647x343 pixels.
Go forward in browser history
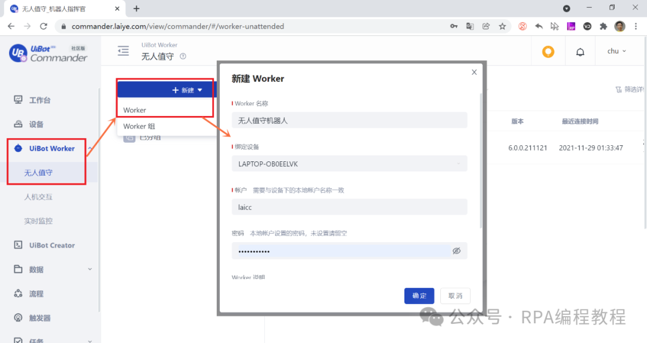(x=27, y=26)
